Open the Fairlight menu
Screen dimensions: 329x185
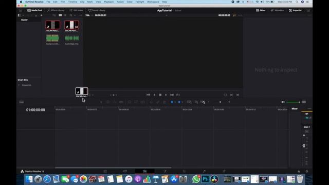140,2
